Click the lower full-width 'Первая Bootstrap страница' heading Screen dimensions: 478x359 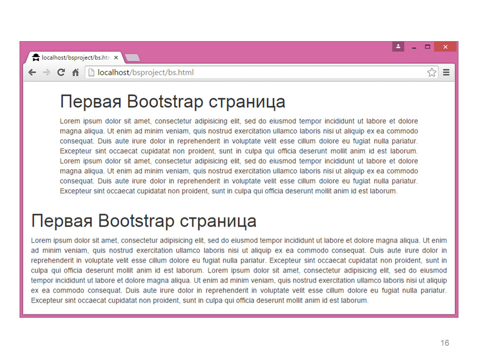pos(143,221)
